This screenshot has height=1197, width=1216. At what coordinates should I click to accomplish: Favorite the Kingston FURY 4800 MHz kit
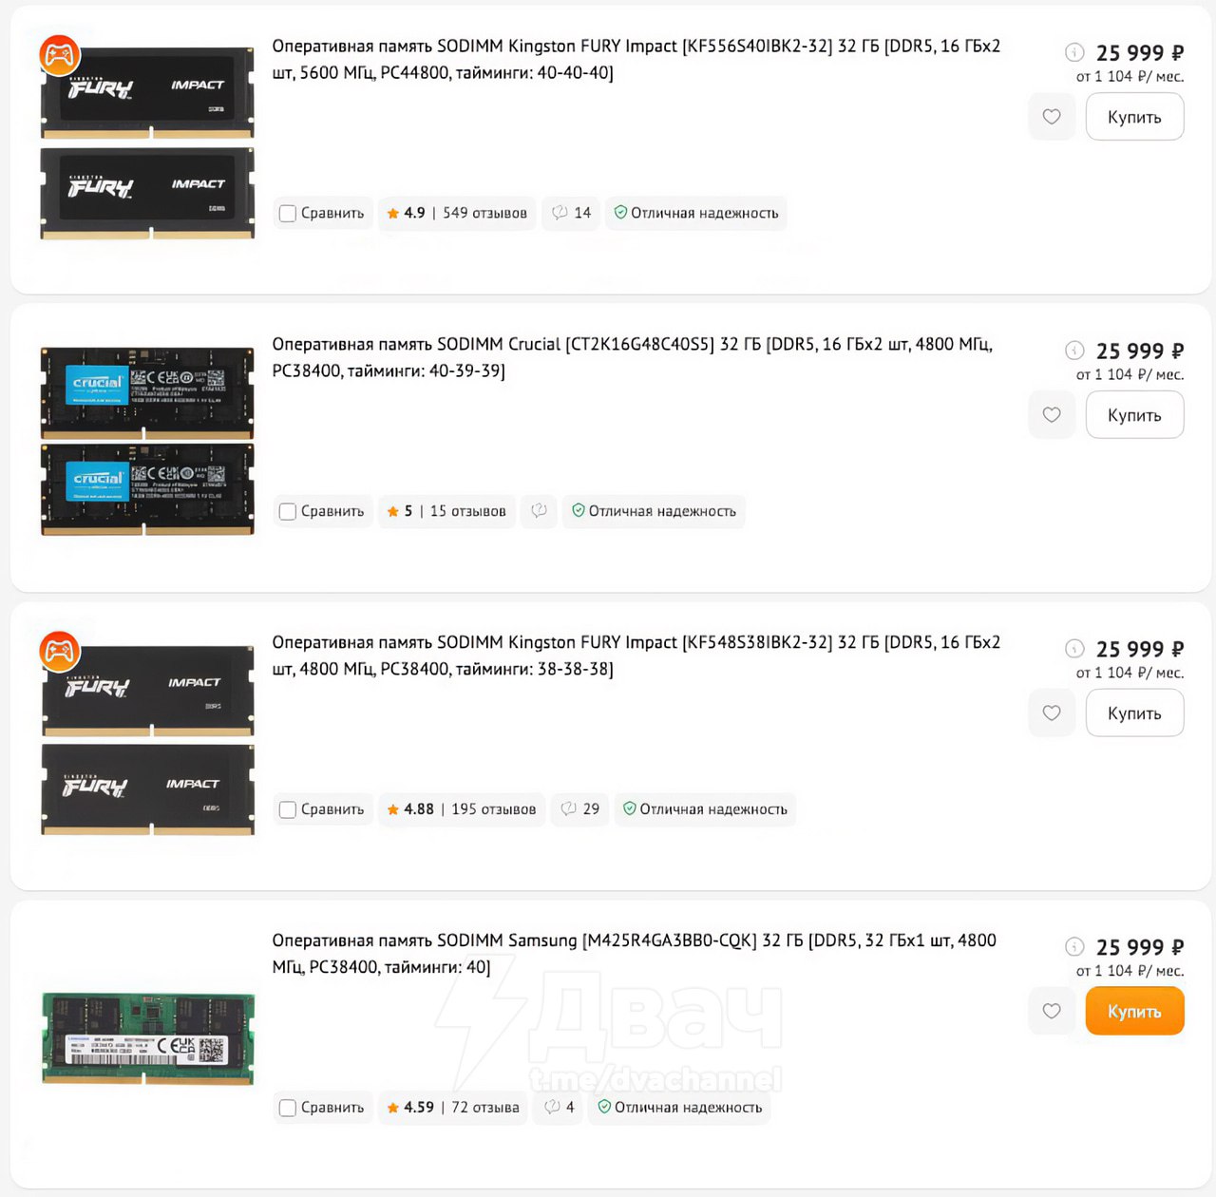tap(1052, 713)
